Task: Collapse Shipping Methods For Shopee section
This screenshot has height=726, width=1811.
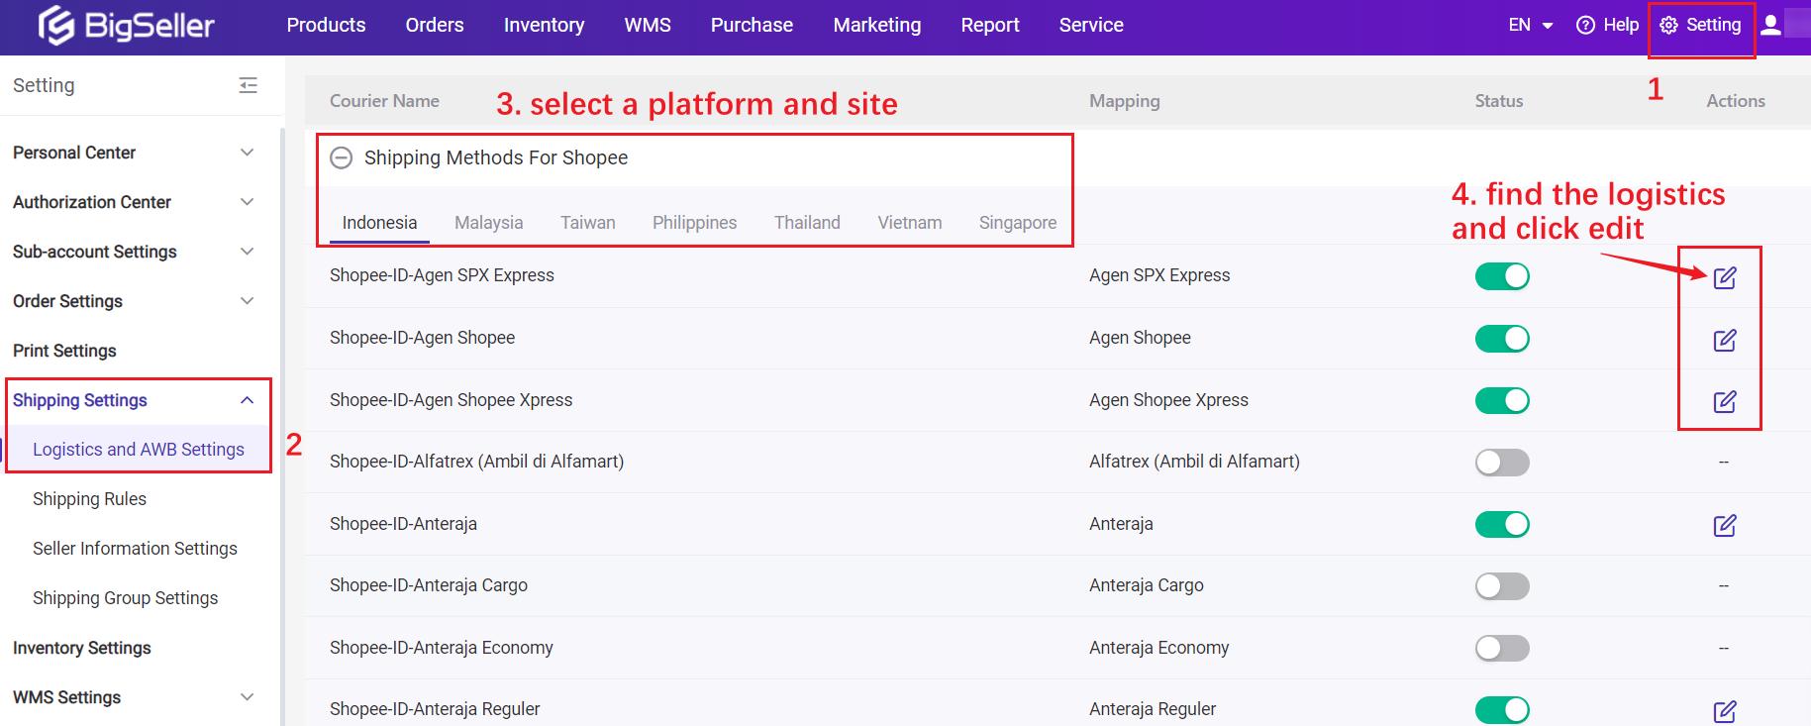Action: (341, 157)
